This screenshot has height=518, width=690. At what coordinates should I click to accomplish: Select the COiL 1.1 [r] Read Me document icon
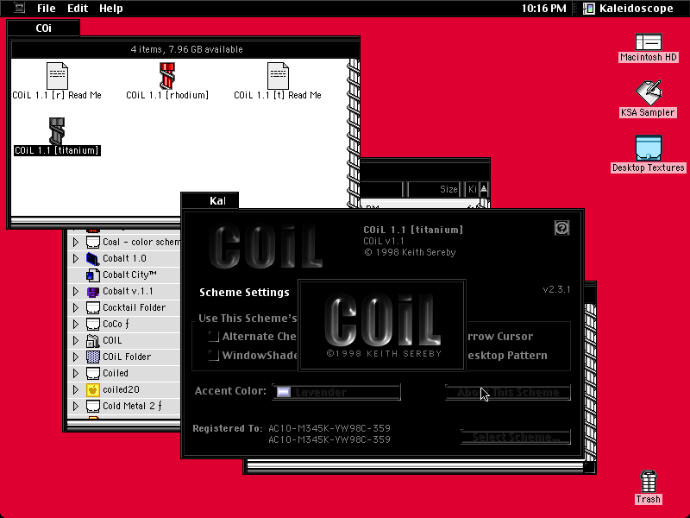coord(57,76)
